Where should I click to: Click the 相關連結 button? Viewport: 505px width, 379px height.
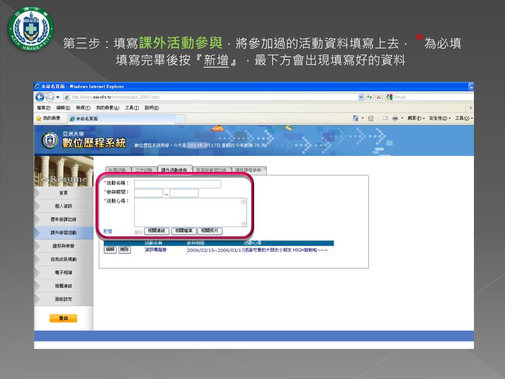pyautogui.click(x=156, y=231)
